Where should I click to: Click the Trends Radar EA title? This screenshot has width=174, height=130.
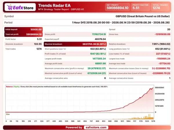55,5
